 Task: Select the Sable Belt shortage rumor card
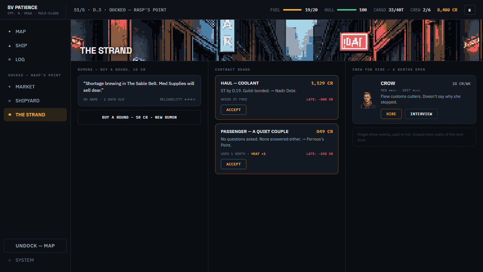point(139,91)
